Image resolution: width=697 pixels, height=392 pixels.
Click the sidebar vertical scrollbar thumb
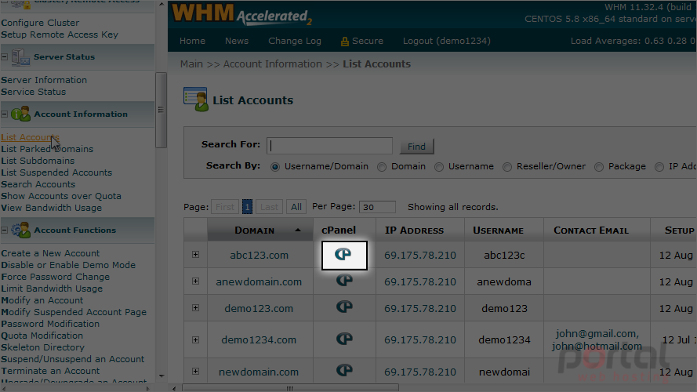(161, 110)
